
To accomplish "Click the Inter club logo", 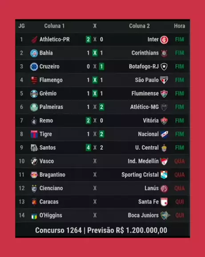I will coord(164,40).
